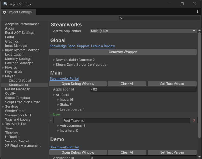Click Clear All under Main
The image size is (202, 159).
(x=127, y=84)
